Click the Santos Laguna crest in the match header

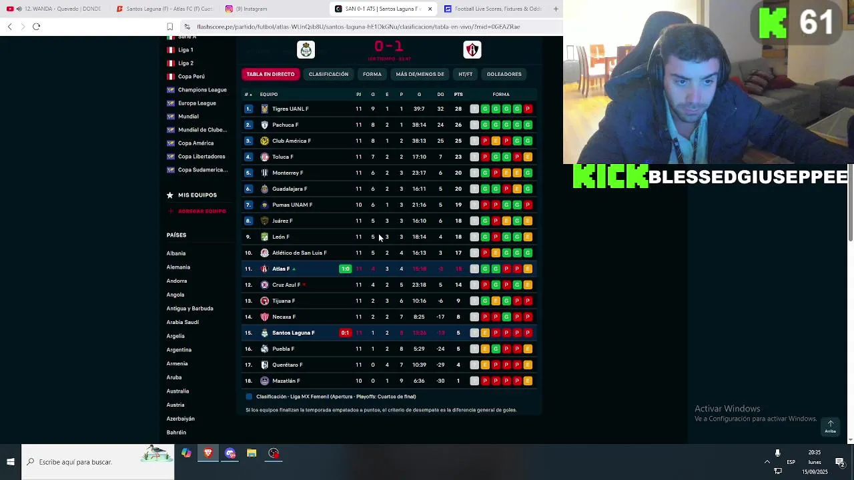306,50
